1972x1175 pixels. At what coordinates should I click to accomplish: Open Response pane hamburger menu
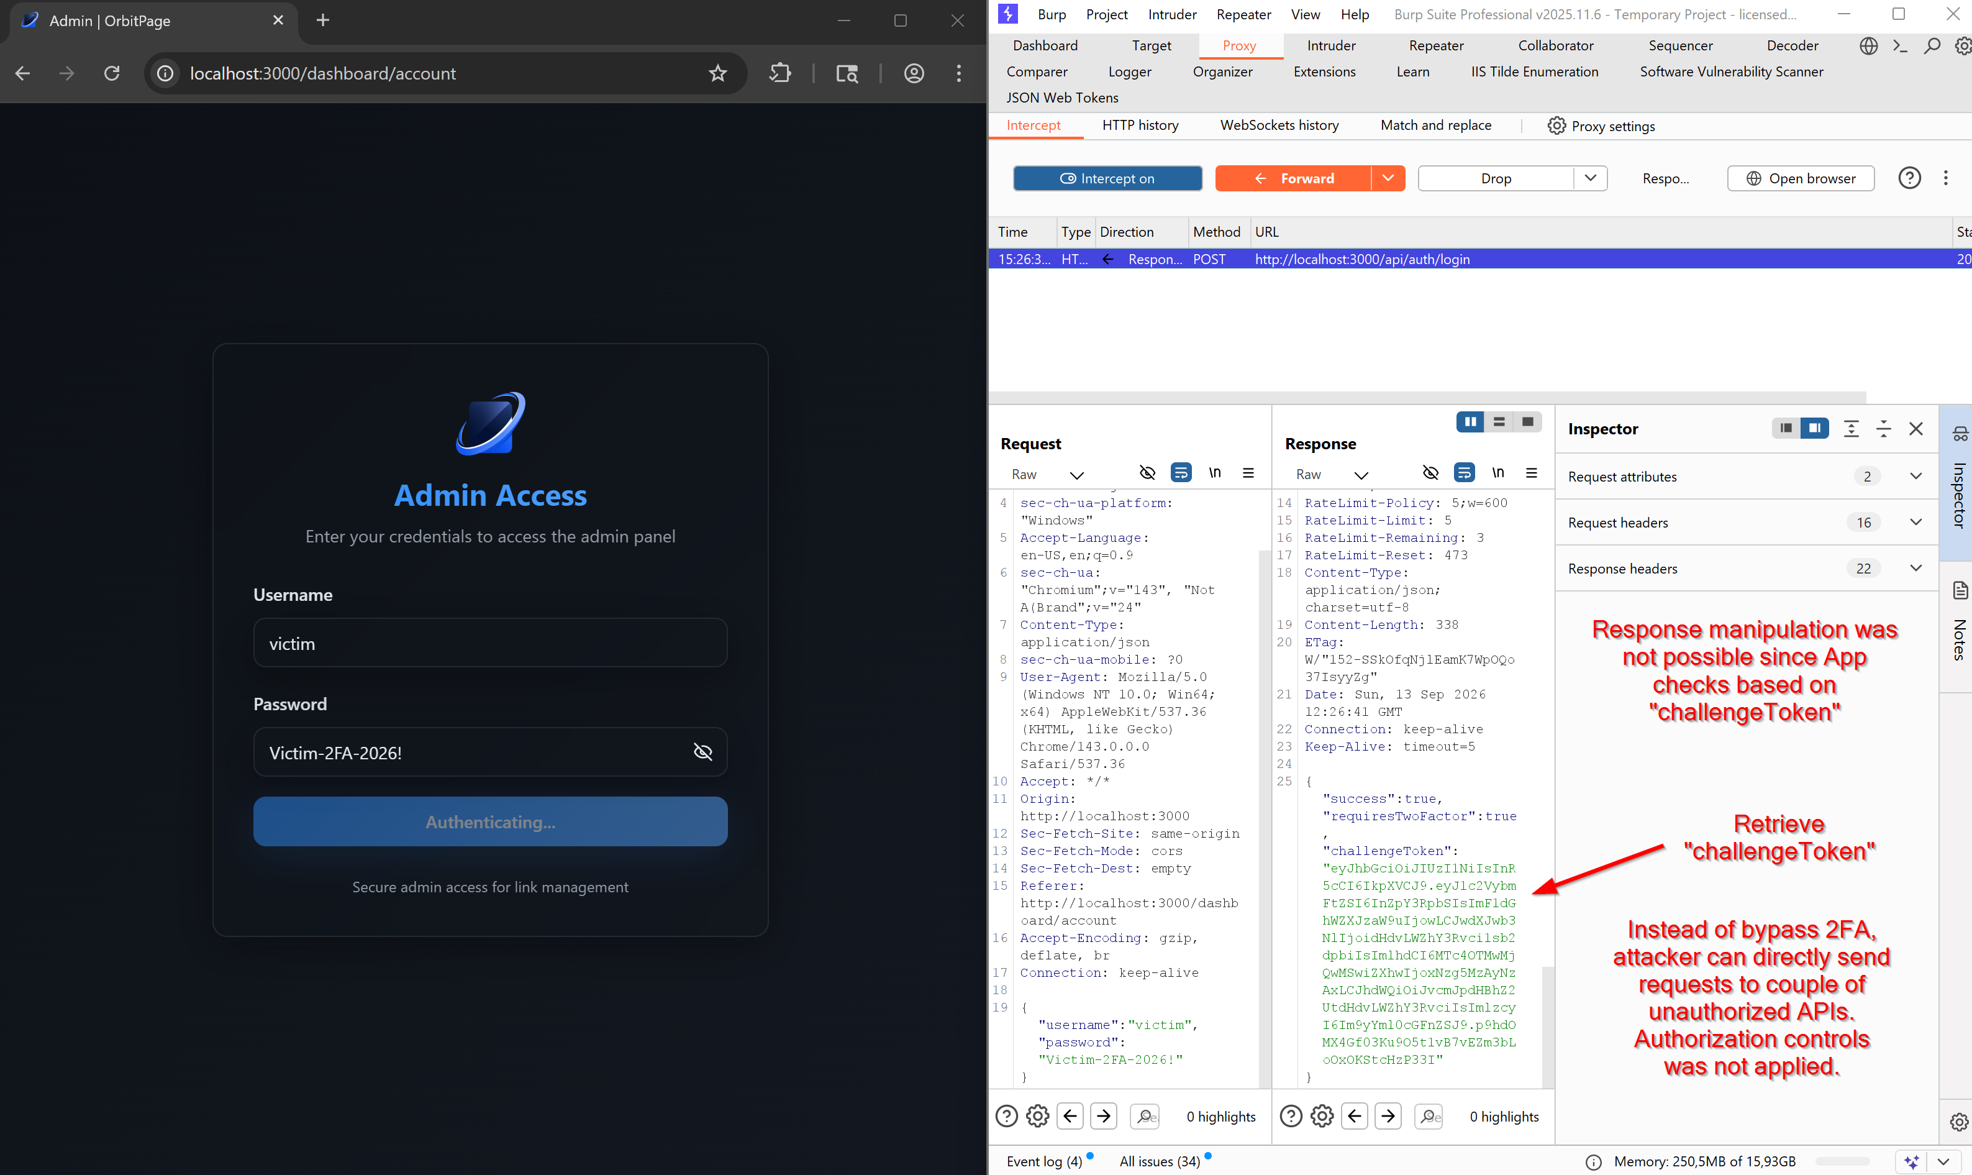point(1531,473)
